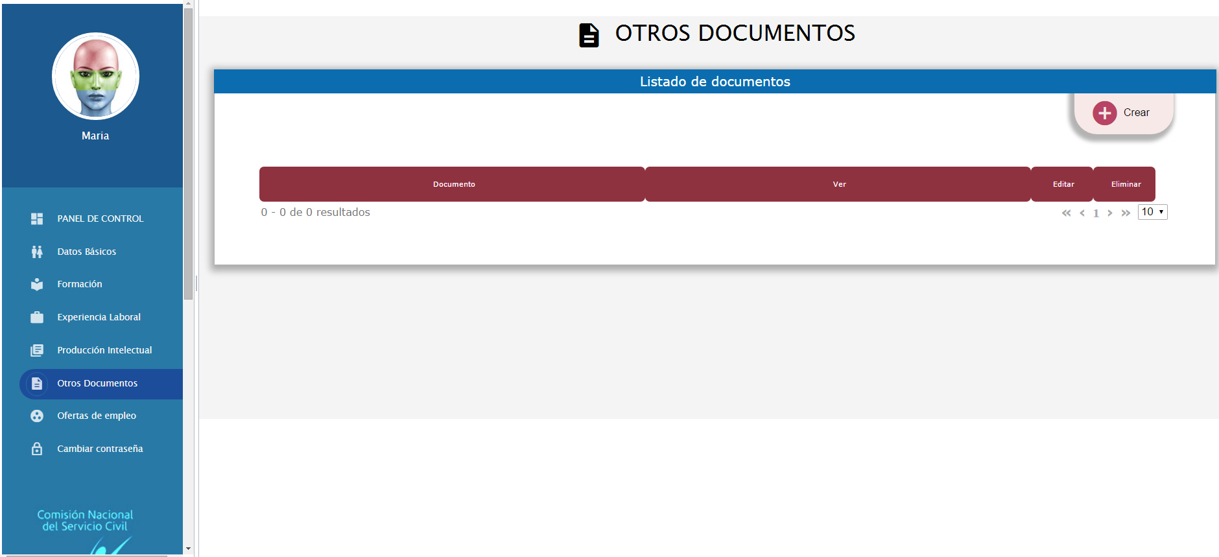Screen dimensions: 1219x557
Task: Click the red plus icon beside Crear
Action: point(1104,113)
